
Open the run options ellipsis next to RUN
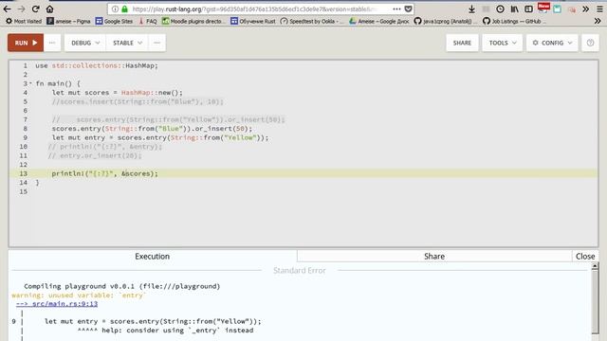pyautogui.click(x=52, y=43)
